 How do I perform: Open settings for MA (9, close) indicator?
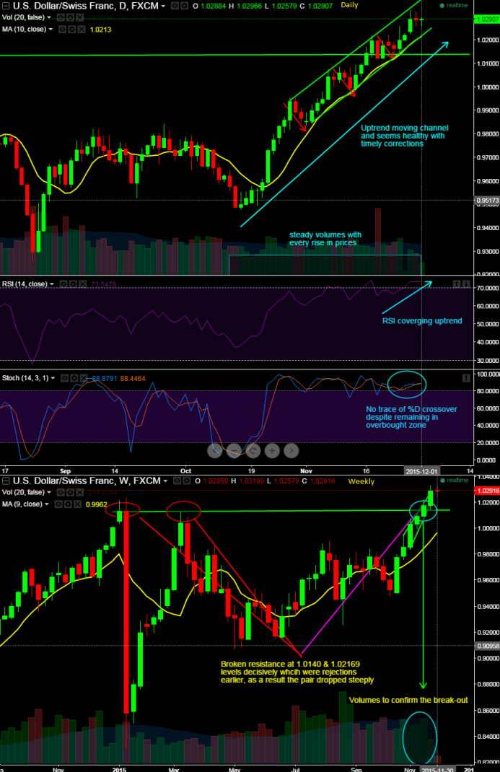(x=68, y=504)
